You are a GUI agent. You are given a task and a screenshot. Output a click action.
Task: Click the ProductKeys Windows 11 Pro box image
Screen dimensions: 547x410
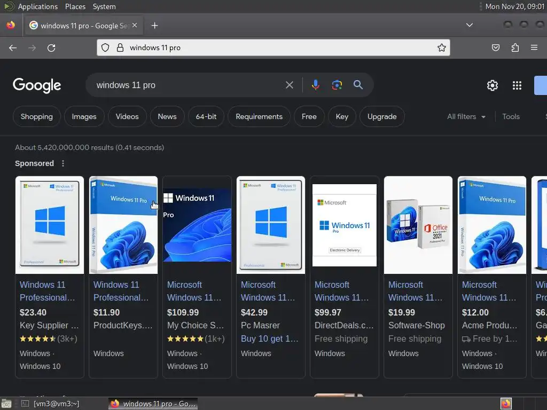123,225
